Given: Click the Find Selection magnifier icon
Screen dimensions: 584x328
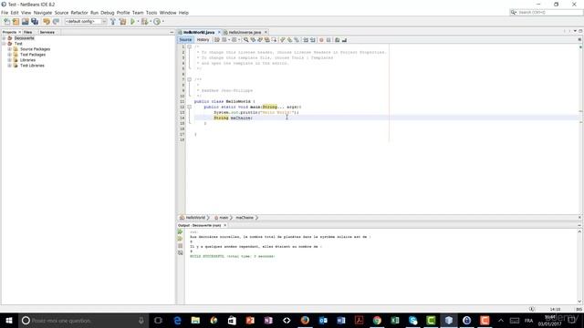Looking at the screenshot, I should (245, 40).
